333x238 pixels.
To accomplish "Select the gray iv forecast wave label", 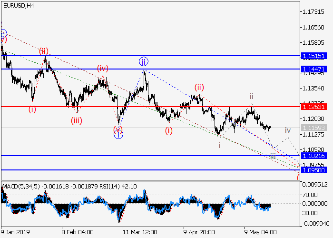I will pos(287,130).
